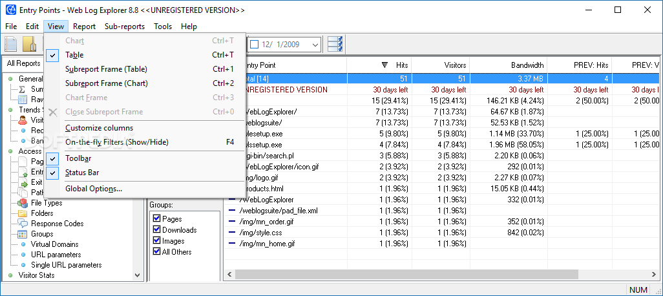This screenshot has height=296, width=663.
Task: Open the 12/1/2009 date dropdown arrow
Action: point(315,44)
